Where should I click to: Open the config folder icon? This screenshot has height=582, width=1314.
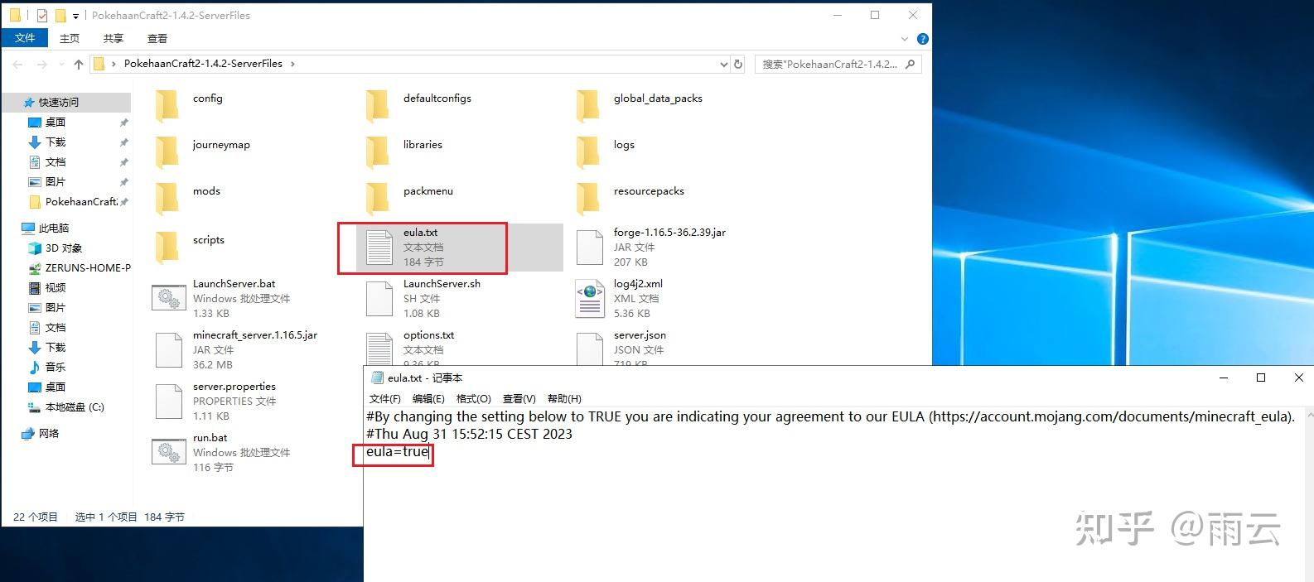pos(167,105)
